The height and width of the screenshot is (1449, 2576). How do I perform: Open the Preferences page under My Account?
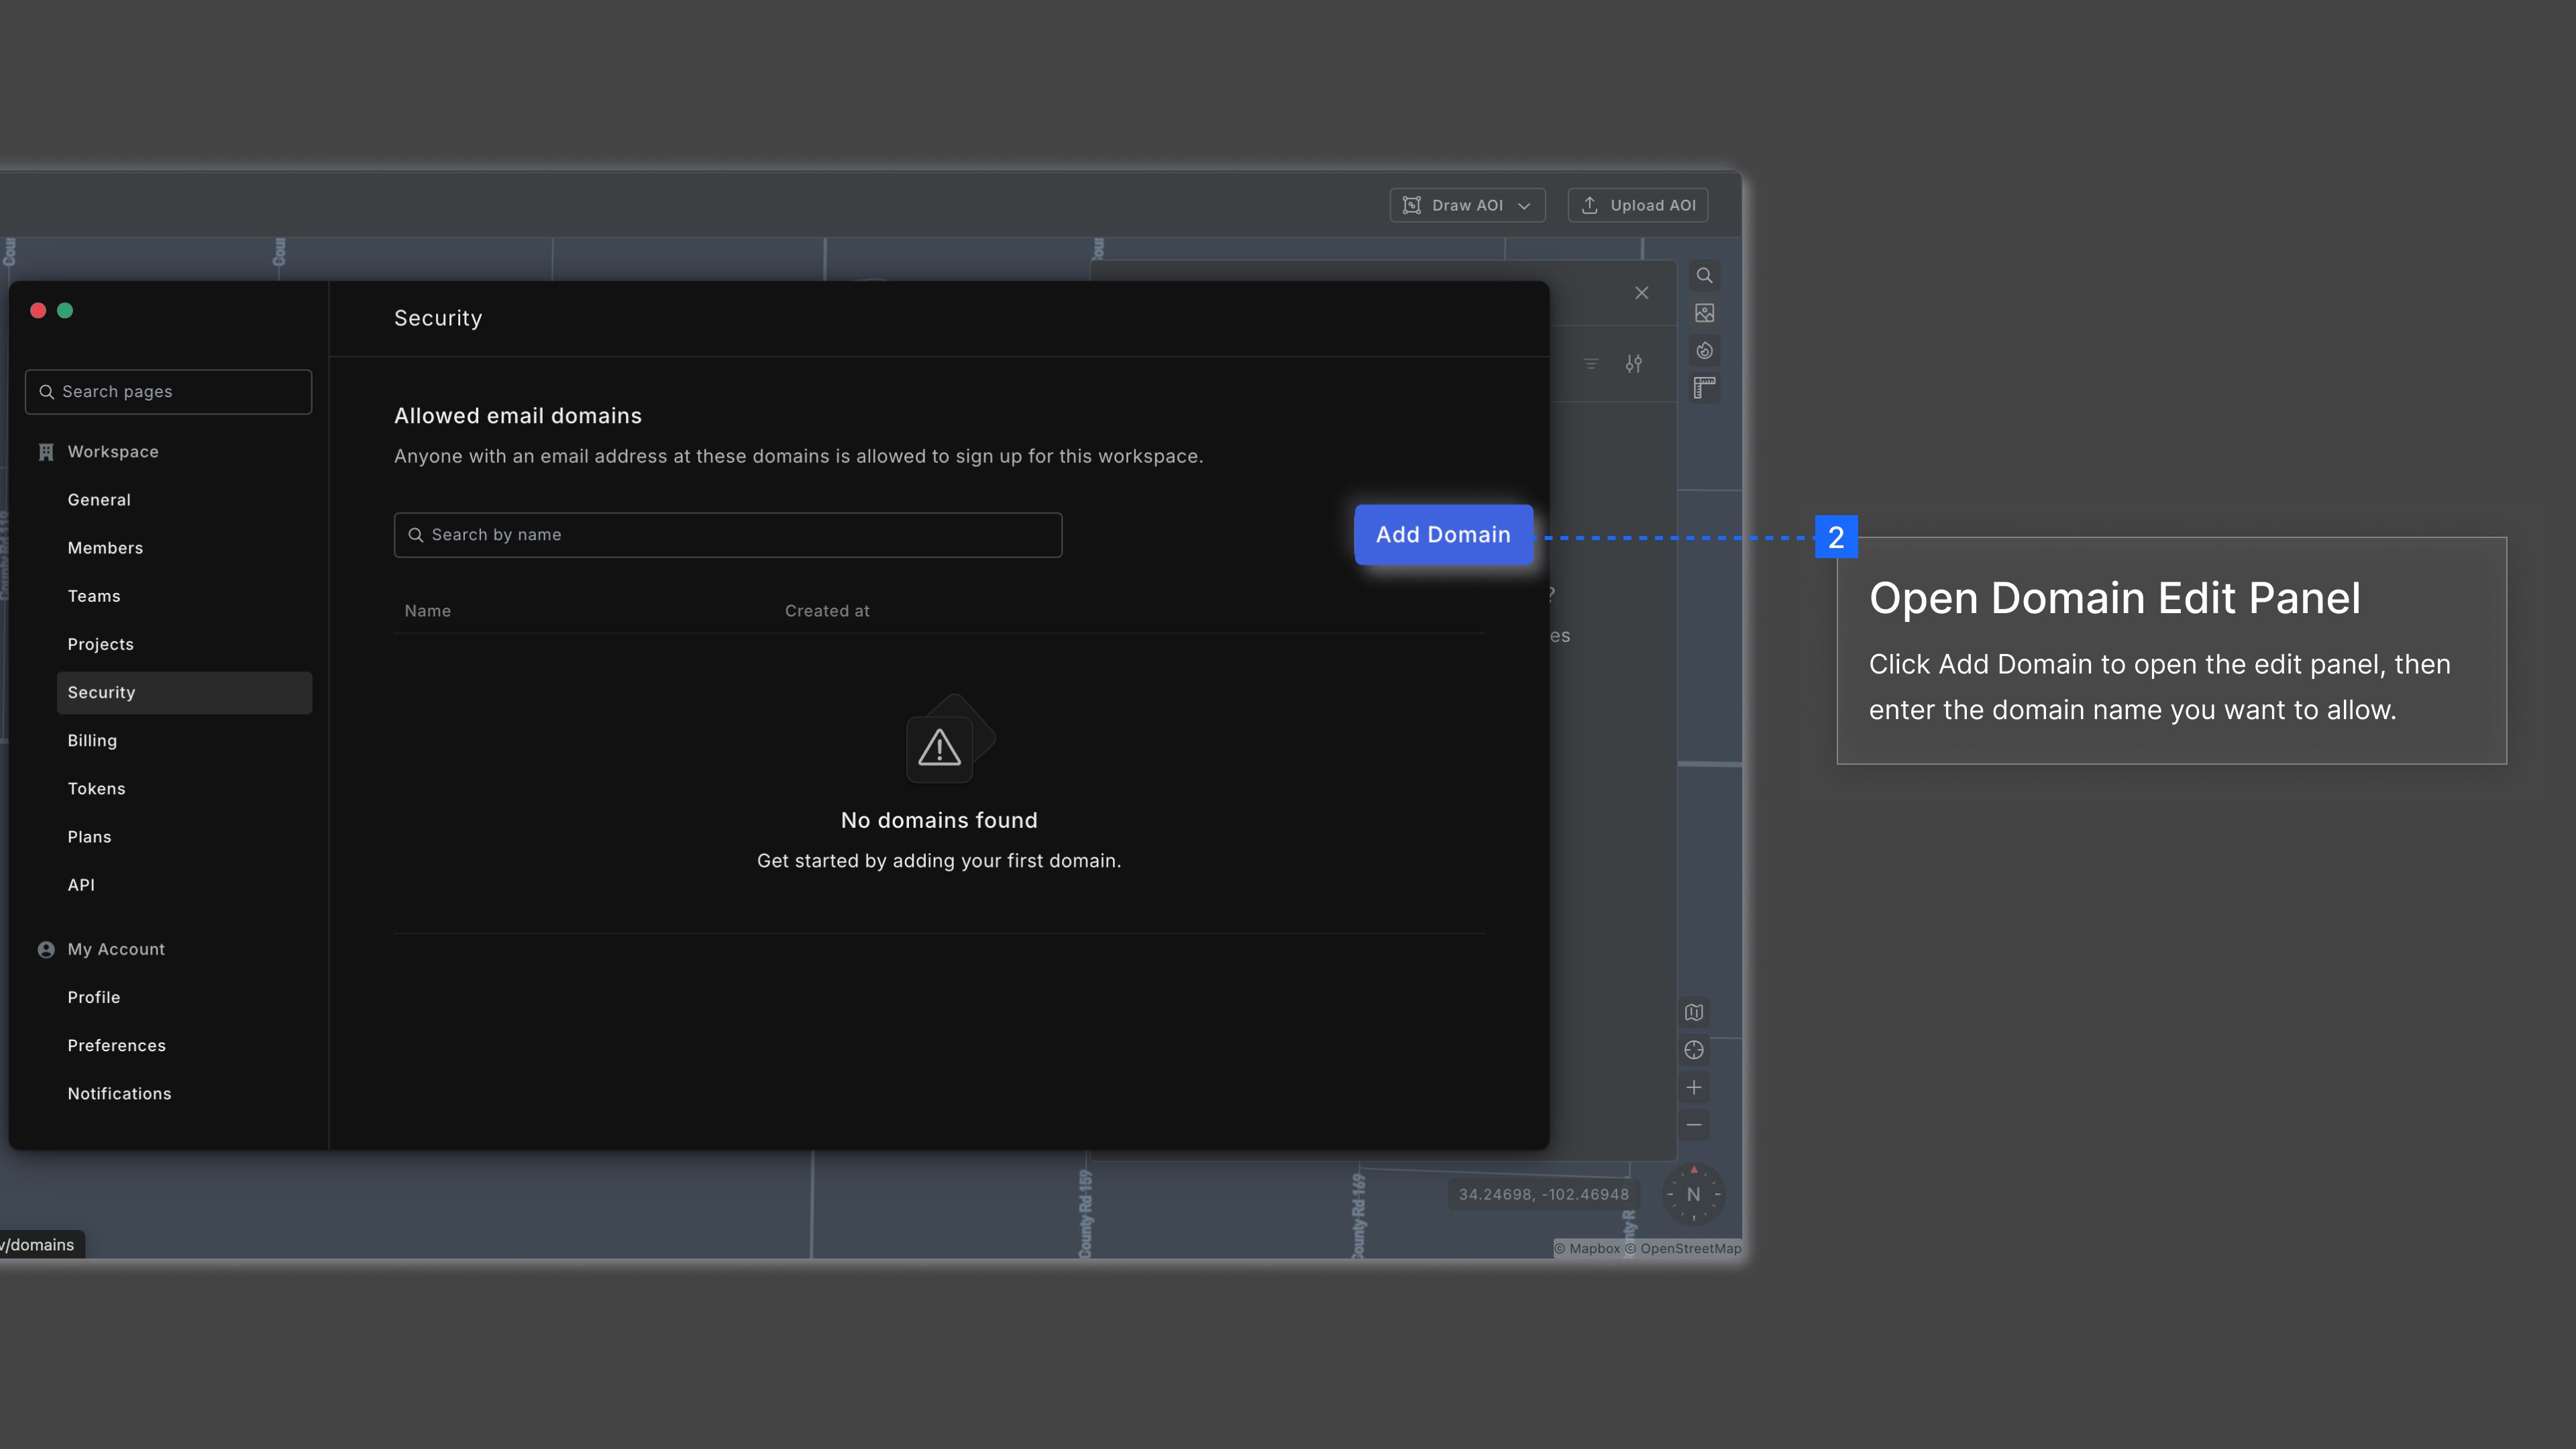pyautogui.click(x=116, y=1046)
